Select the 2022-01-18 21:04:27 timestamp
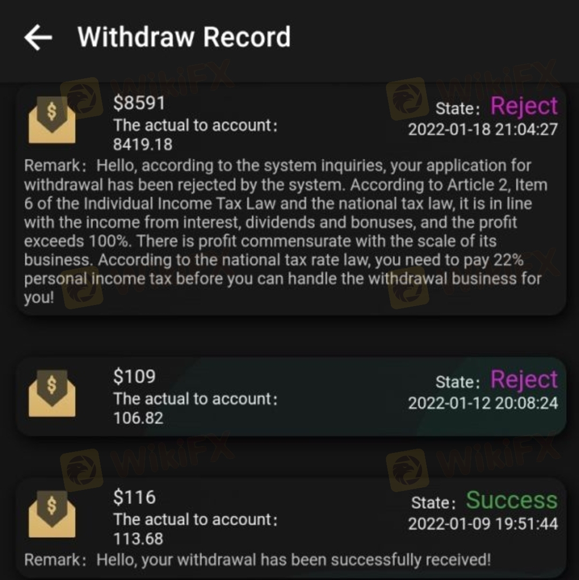This screenshot has width=579, height=580. [483, 130]
